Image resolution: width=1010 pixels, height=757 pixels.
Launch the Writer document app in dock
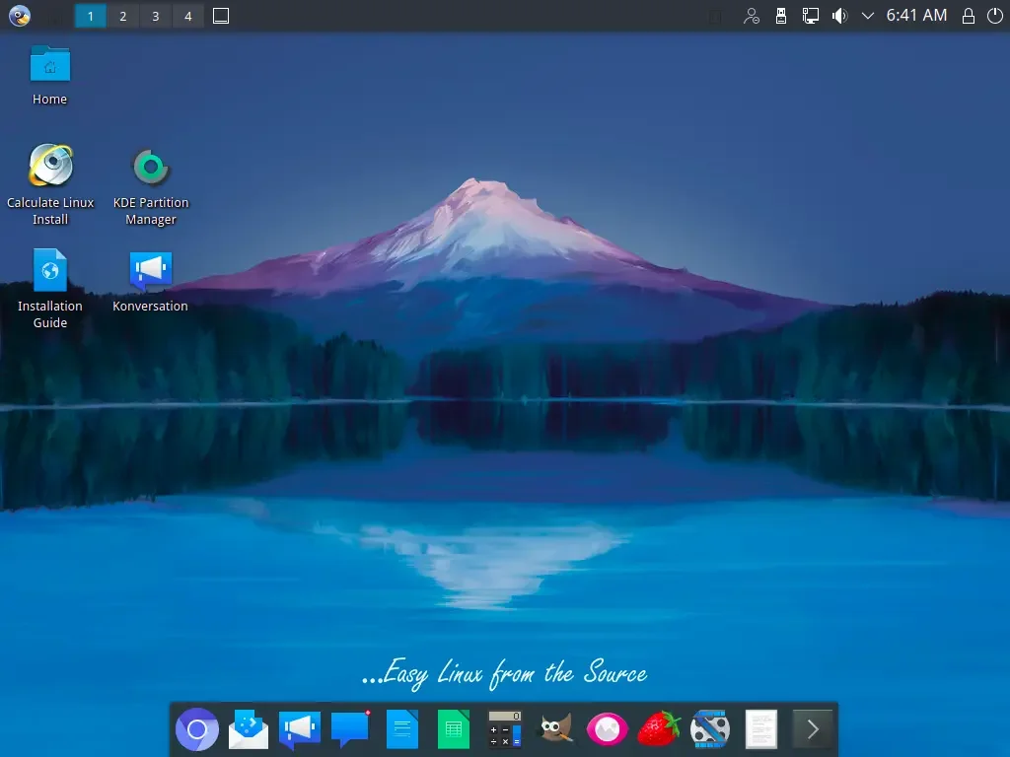click(x=402, y=729)
